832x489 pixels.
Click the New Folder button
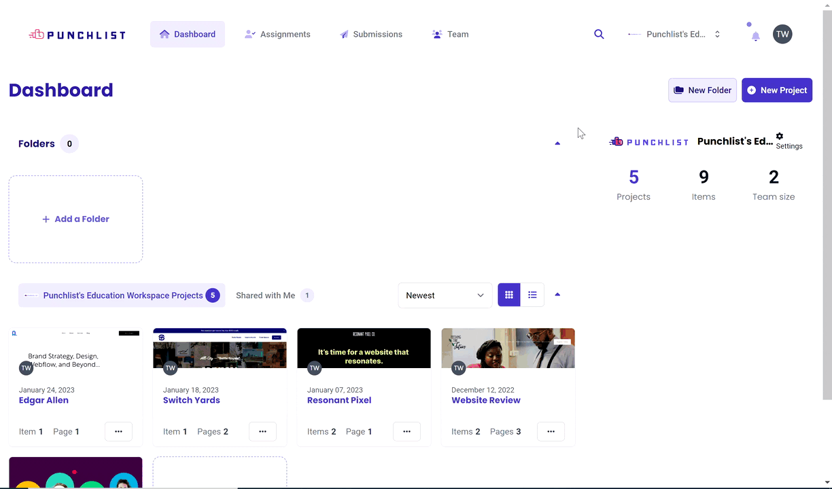(x=702, y=90)
